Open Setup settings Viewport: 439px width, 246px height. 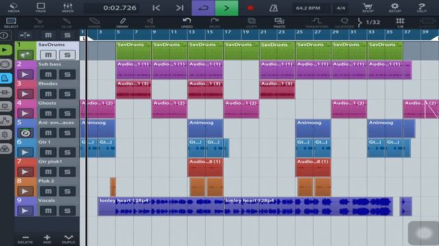pos(394,8)
